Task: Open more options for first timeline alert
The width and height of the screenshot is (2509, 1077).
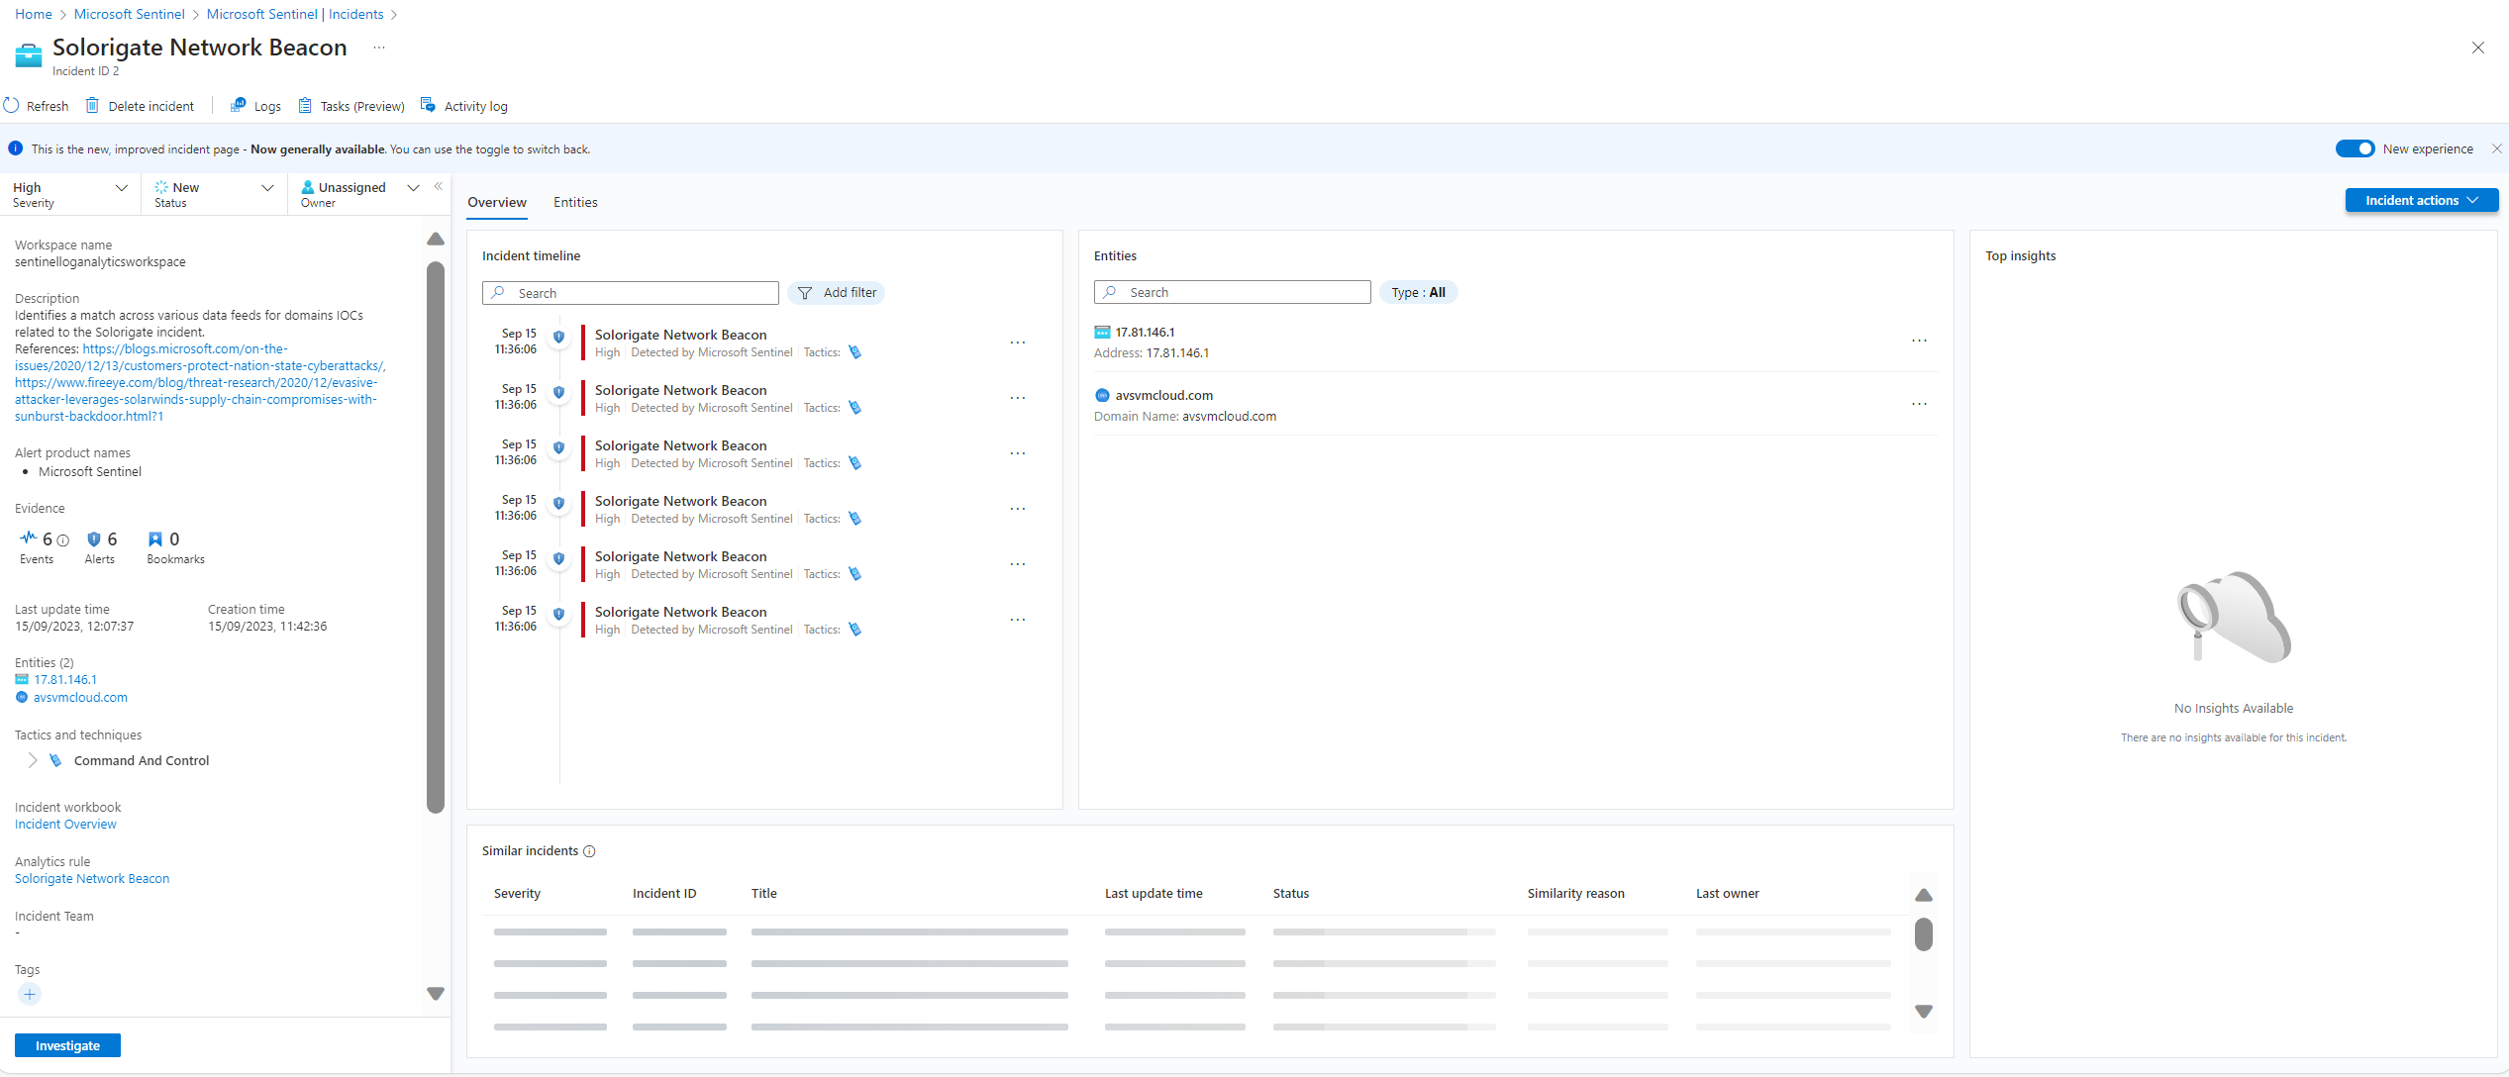Action: [1017, 343]
